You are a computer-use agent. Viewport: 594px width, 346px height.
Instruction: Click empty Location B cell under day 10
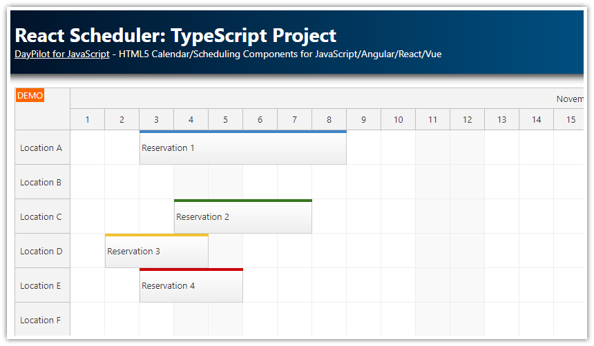398,182
